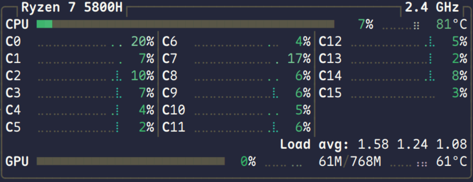473x182 pixels.
Task: Select core C0 usage row
Action: 80,41
